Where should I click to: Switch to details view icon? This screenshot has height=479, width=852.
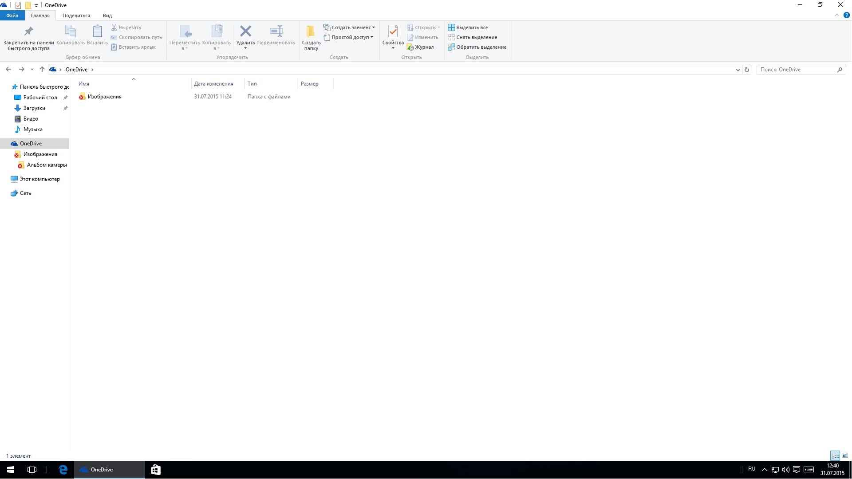pyautogui.click(x=835, y=455)
